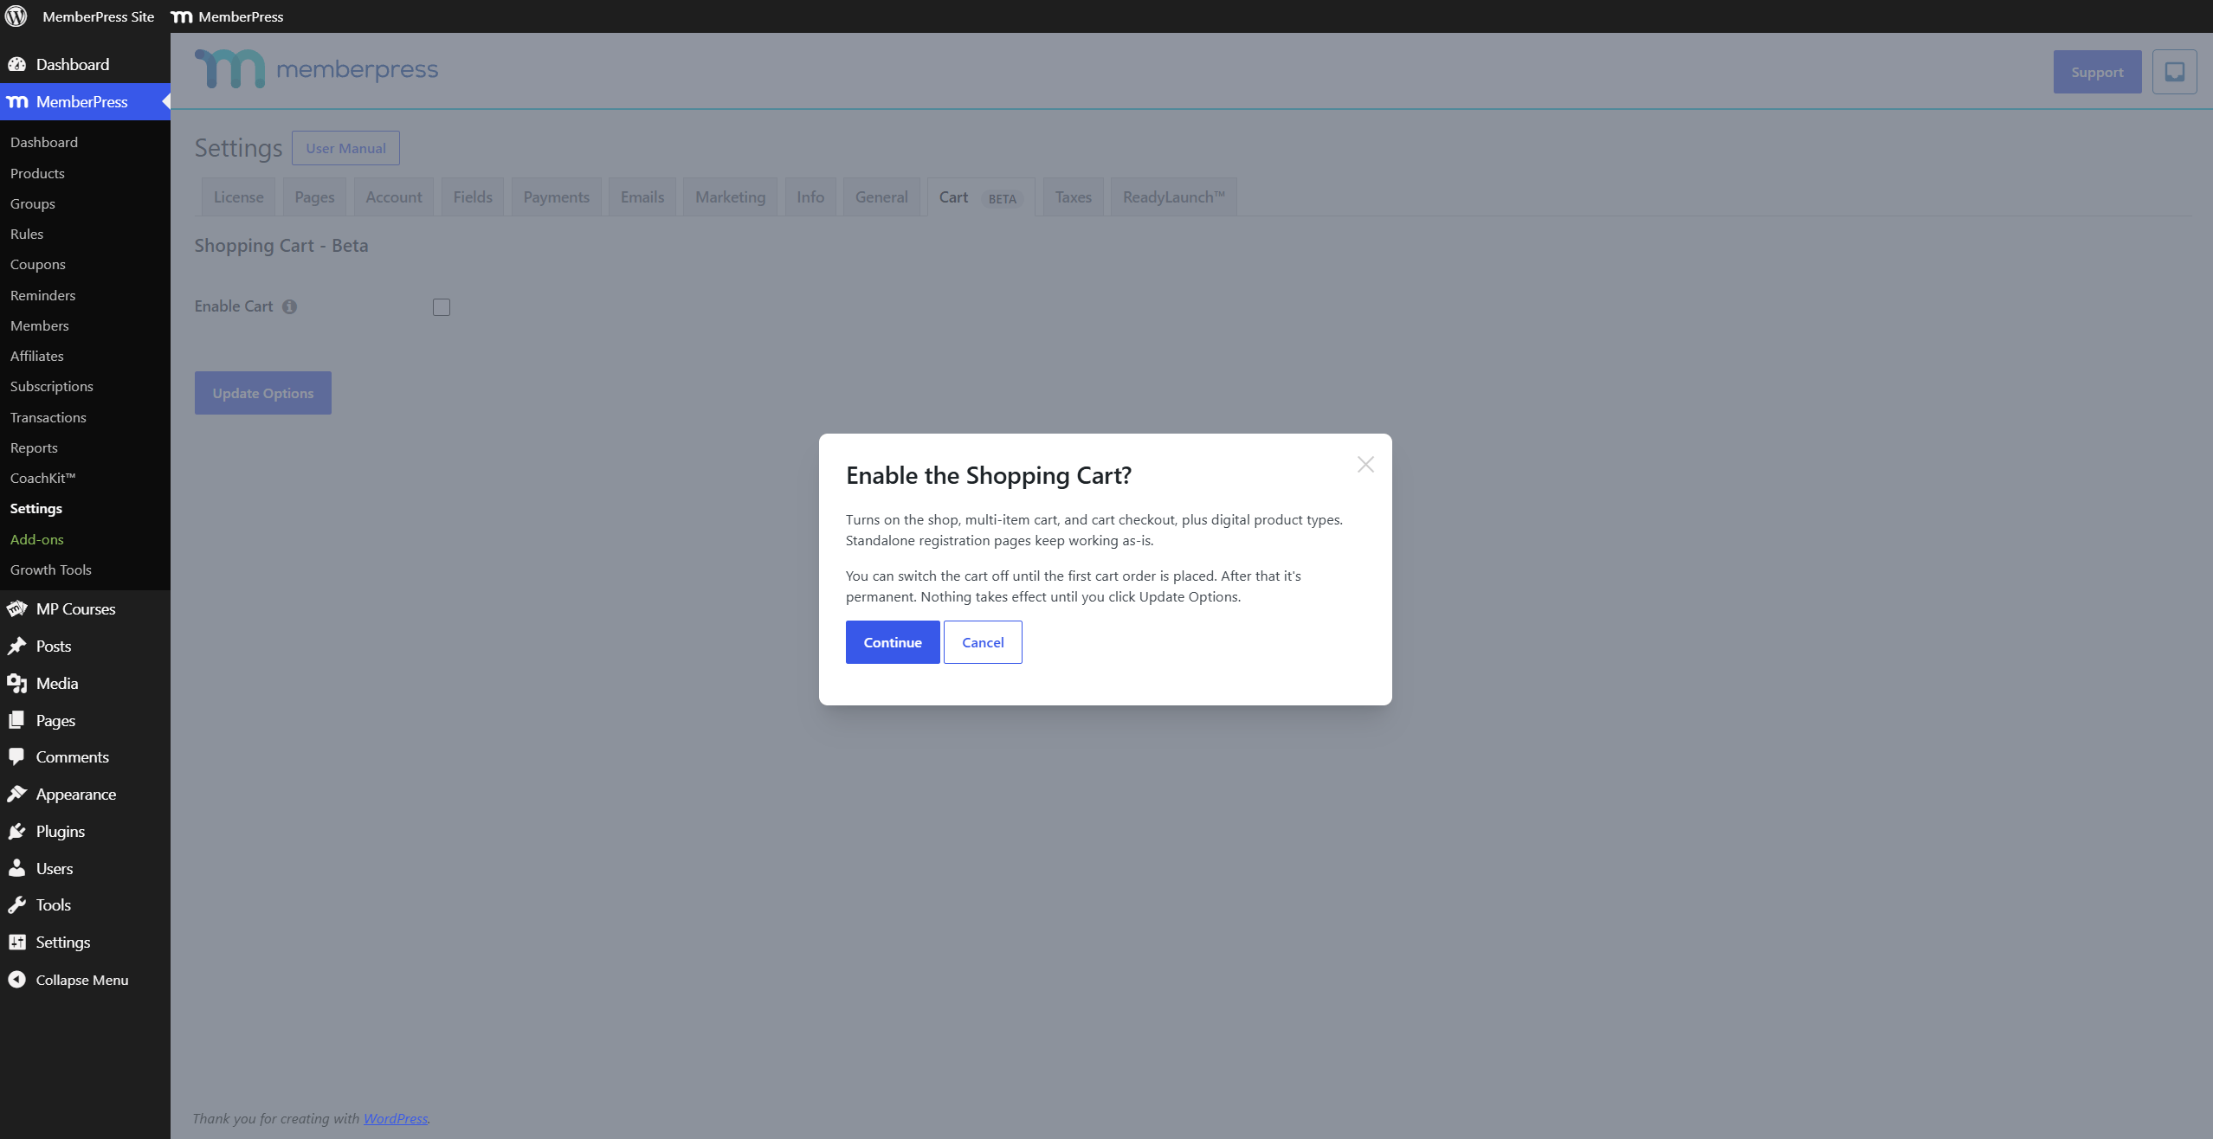Switch to the Account tab
2213x1139 pixels.
[x=394, y=197]
